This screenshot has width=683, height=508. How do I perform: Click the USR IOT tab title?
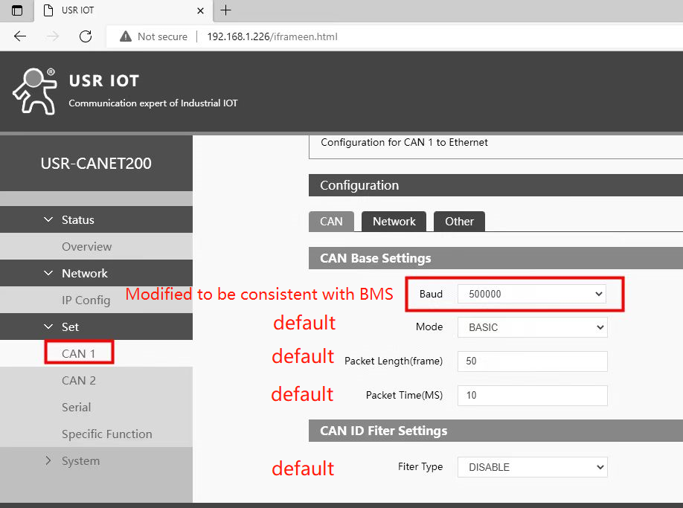pos(77,10)
